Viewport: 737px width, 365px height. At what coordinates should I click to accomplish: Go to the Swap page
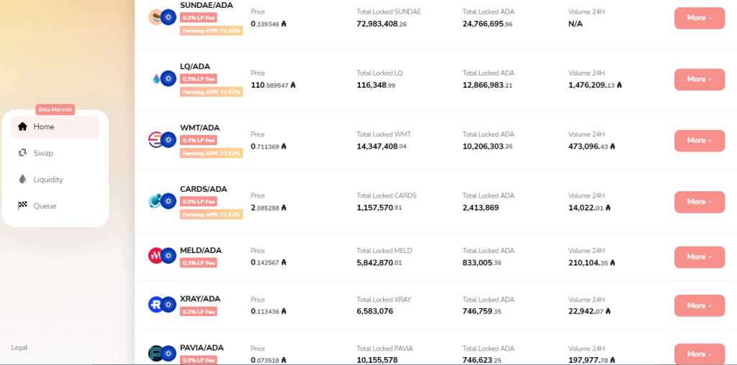(x=43, y=153)
